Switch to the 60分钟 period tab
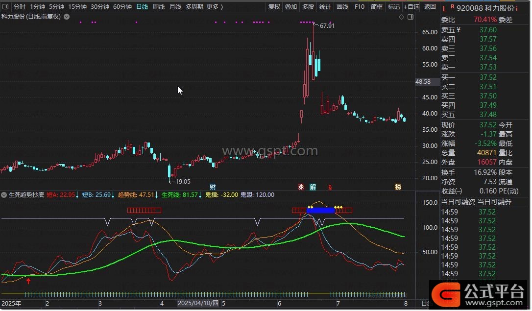The height and width of the screenshot is (311, 532). pos(122,7)
